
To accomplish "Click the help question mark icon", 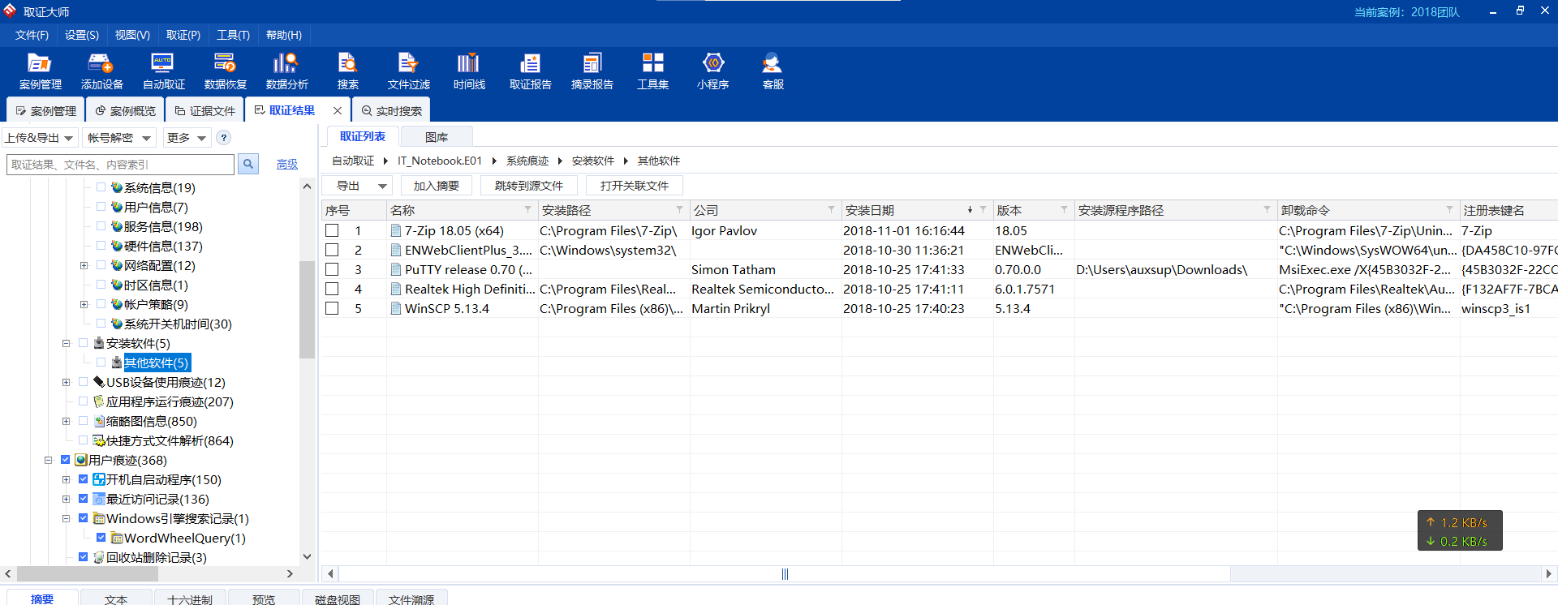I will 224,138.
